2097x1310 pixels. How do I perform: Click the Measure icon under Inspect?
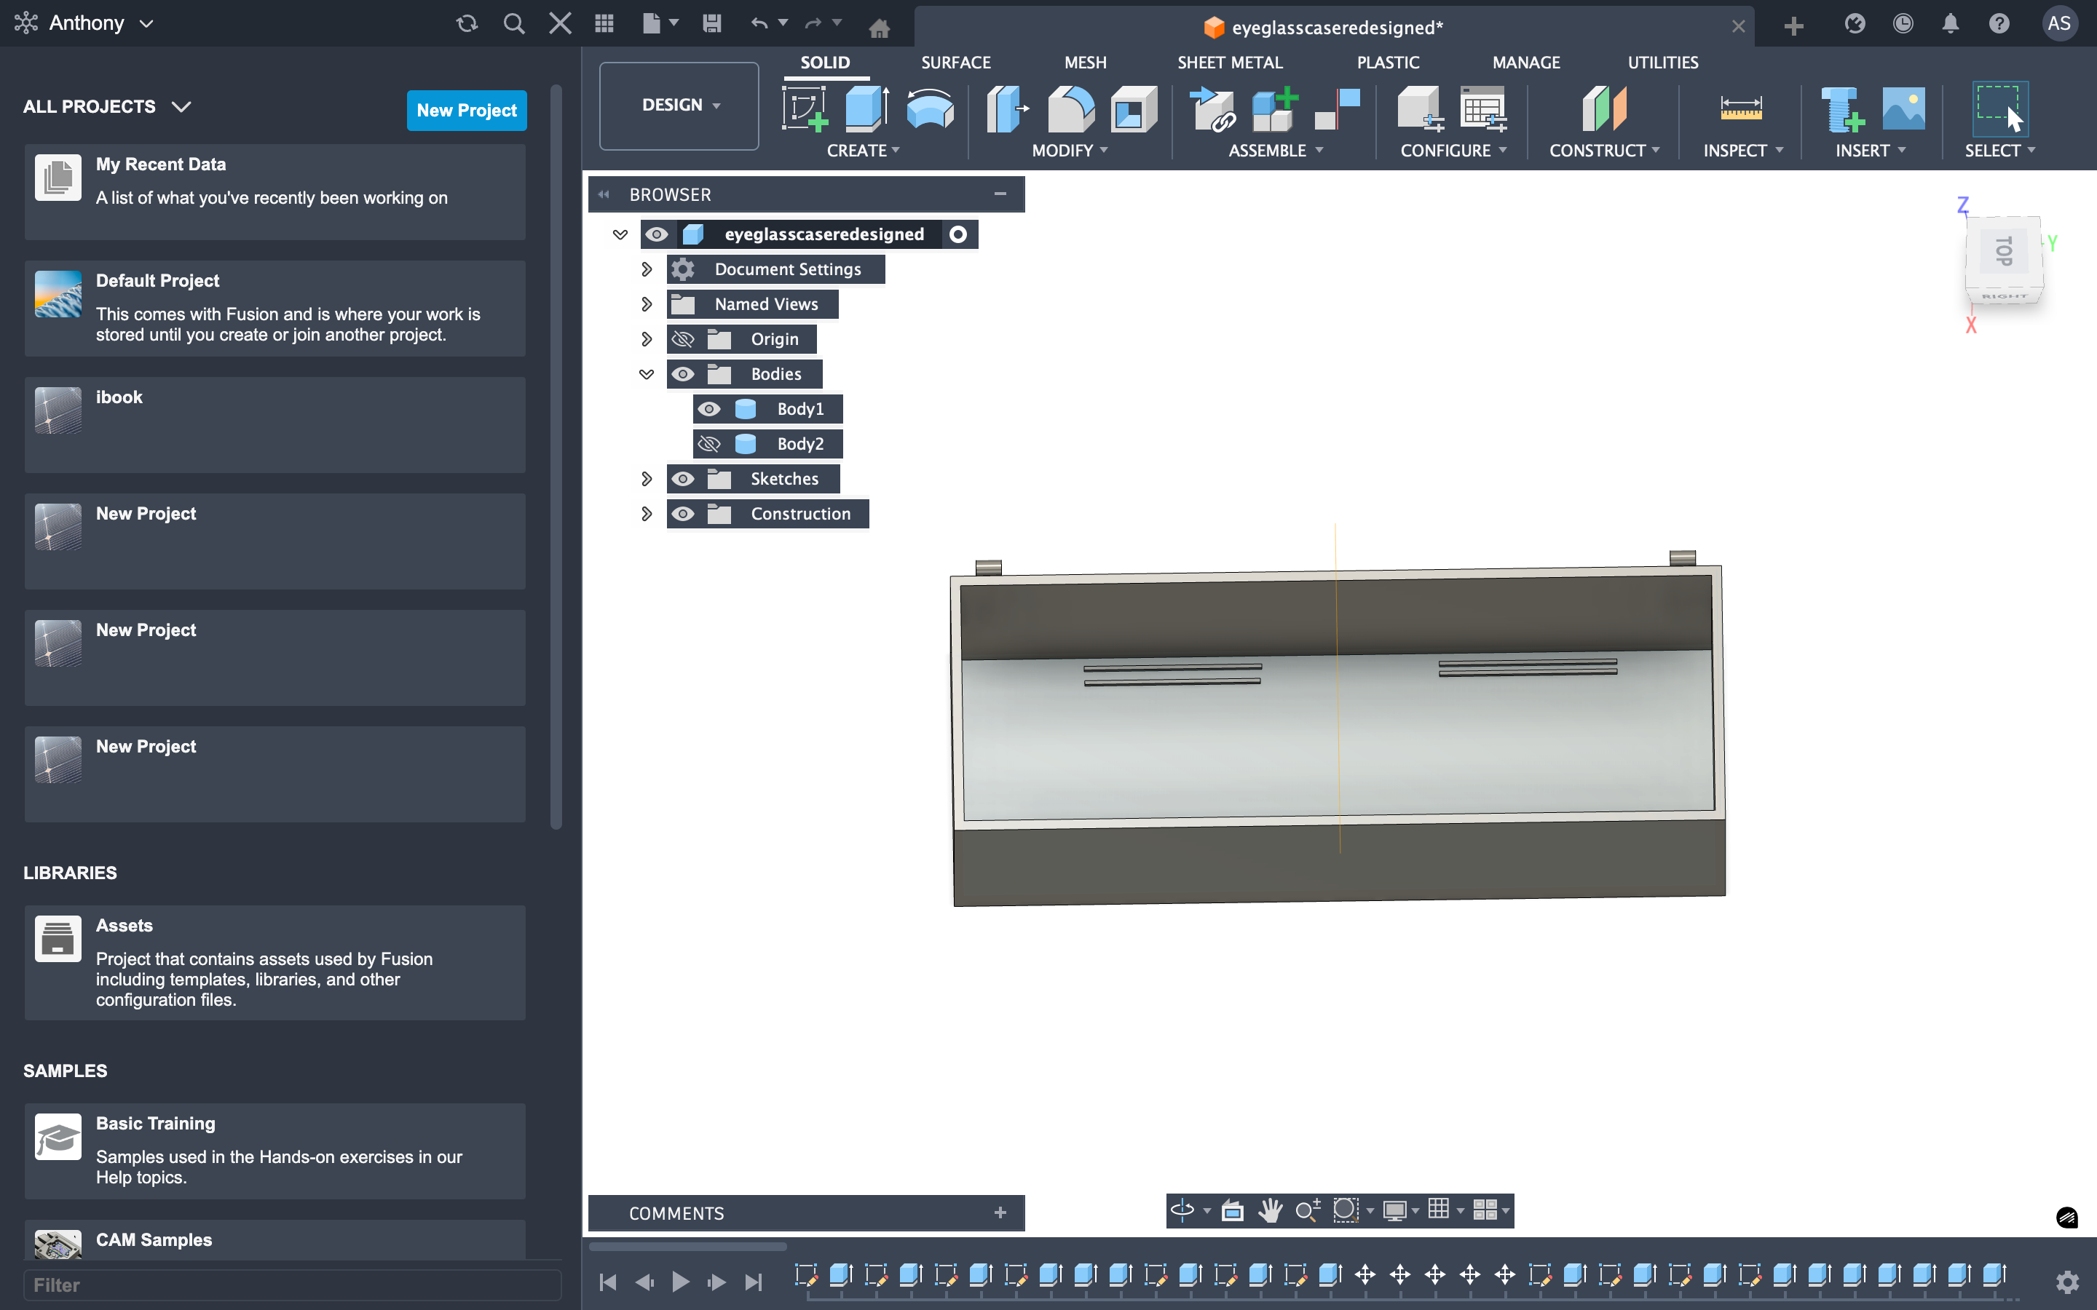1740,109
